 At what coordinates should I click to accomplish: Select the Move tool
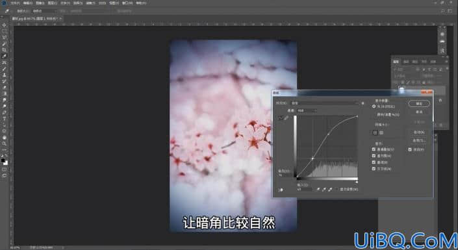(4, 25)
